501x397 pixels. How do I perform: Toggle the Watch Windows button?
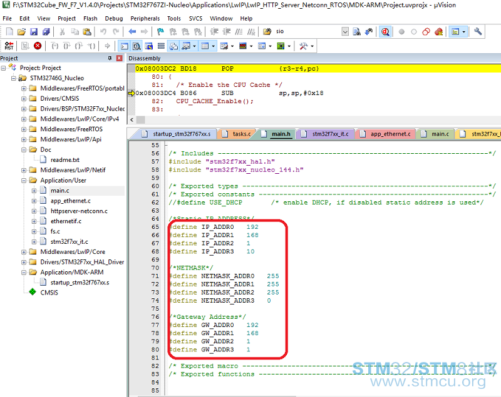[x=186, y=46]
